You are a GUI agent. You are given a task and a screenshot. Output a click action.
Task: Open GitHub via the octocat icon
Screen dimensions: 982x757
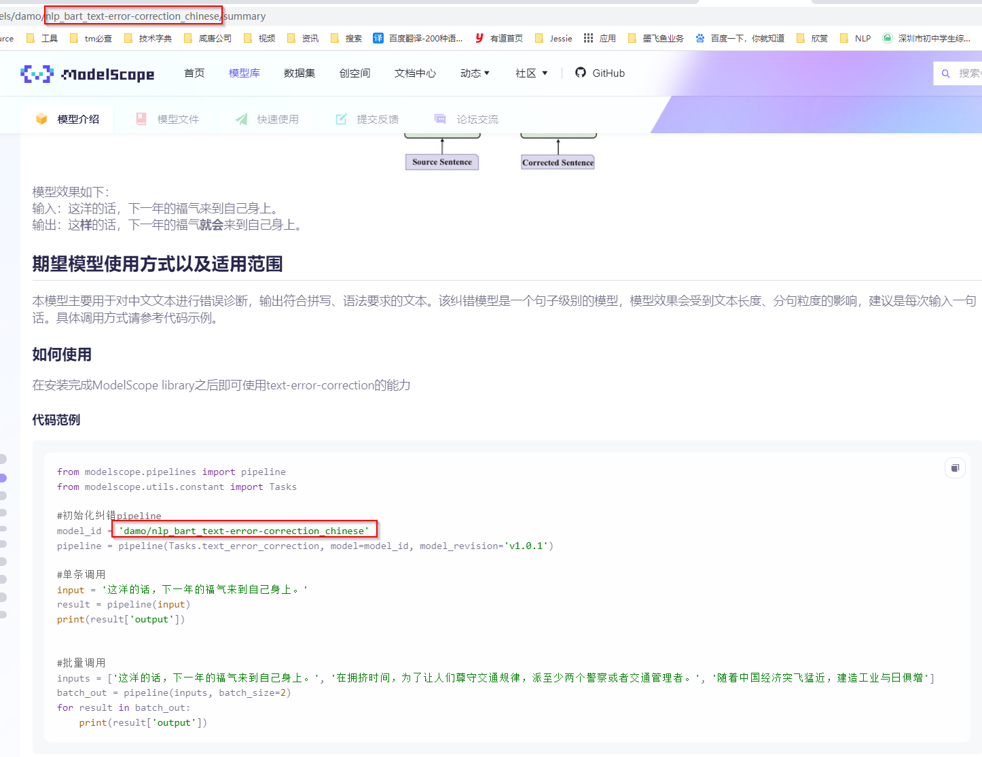click(581, 73)
